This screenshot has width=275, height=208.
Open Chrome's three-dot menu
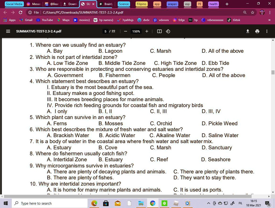pos(270,12)
